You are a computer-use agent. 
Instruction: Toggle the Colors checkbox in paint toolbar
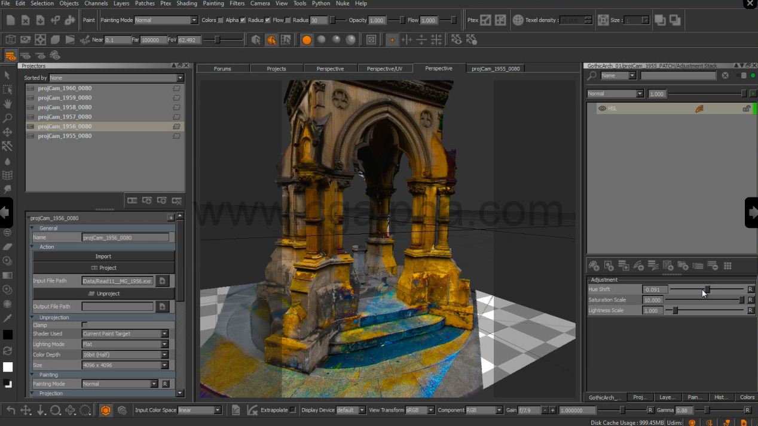tap(221, 20)
